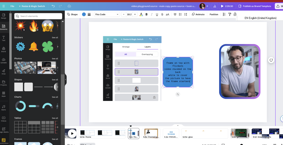The image size is (283, 145).
Task: Decrease font size with minus
Action: [x=124, y=14]
